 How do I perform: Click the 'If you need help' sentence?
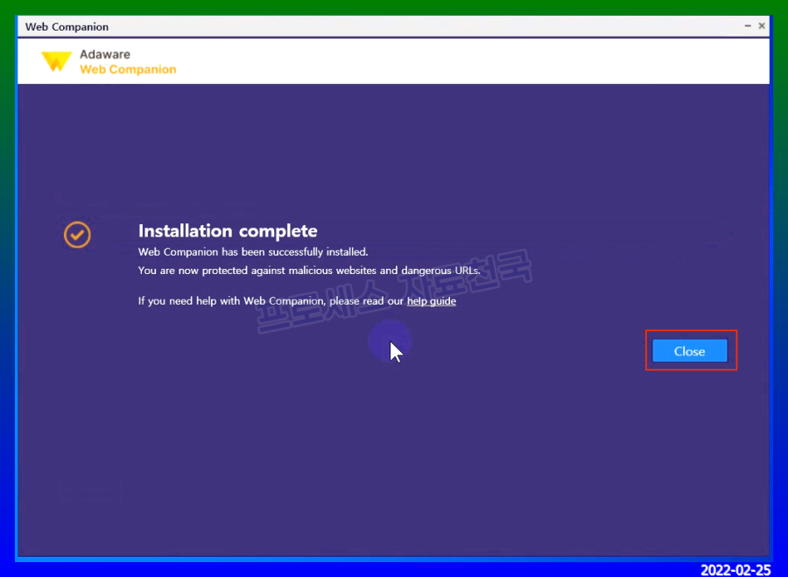click(271, 301)
